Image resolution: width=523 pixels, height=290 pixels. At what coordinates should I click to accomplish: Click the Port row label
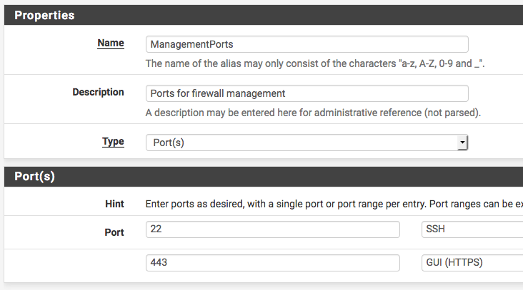click(114, 232)
